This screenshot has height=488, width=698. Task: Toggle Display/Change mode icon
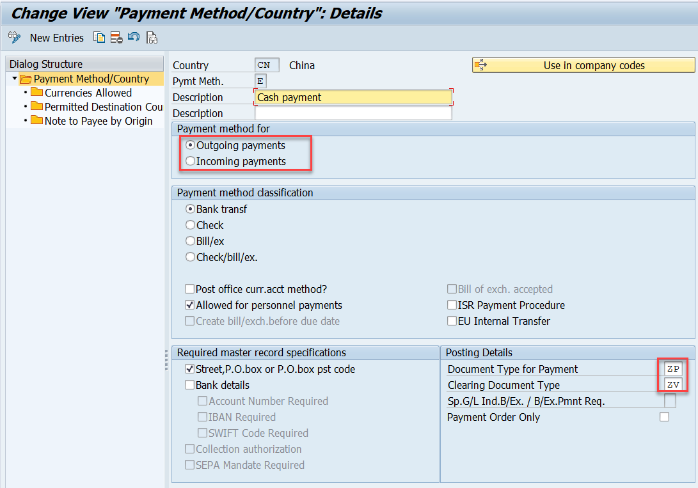14,38
